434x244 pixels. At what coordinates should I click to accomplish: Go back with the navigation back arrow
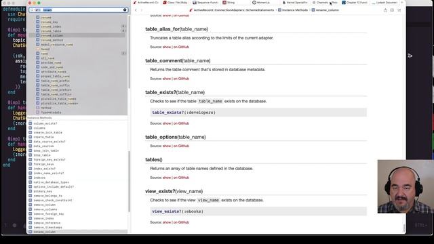point(136,10)
